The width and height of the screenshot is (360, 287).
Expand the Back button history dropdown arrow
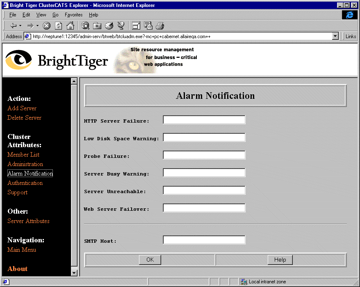(21, 26)
